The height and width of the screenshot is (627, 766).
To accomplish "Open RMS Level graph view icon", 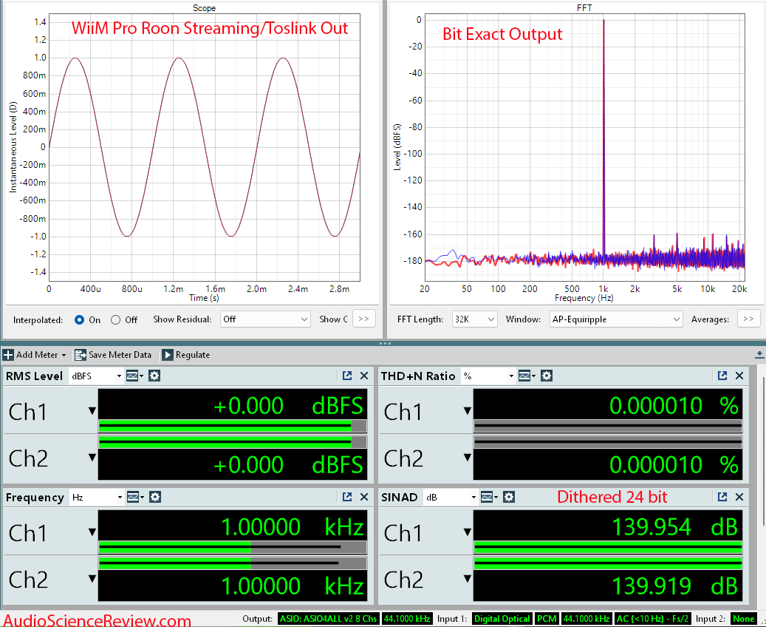I will (x=132, y=376).
